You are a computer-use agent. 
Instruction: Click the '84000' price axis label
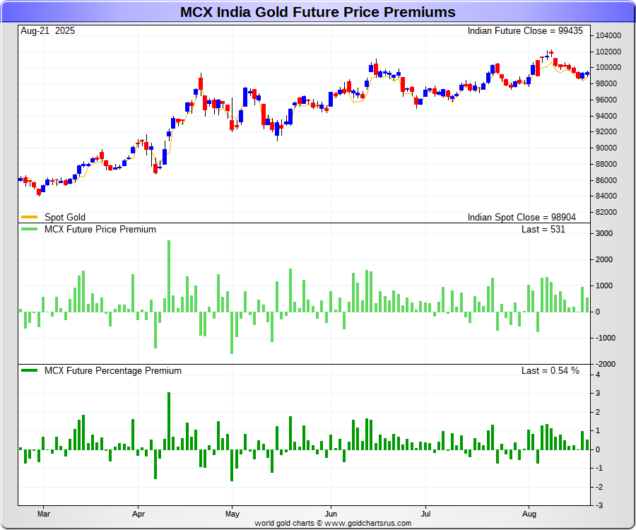click(606, 196)
